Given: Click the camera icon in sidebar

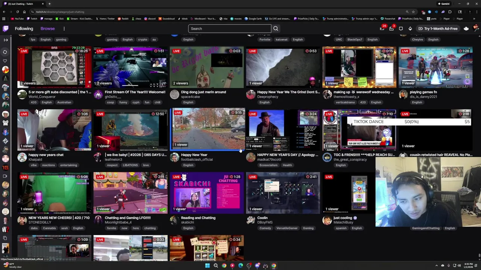Looking at the screenshot, I should [x=5, y=176].
